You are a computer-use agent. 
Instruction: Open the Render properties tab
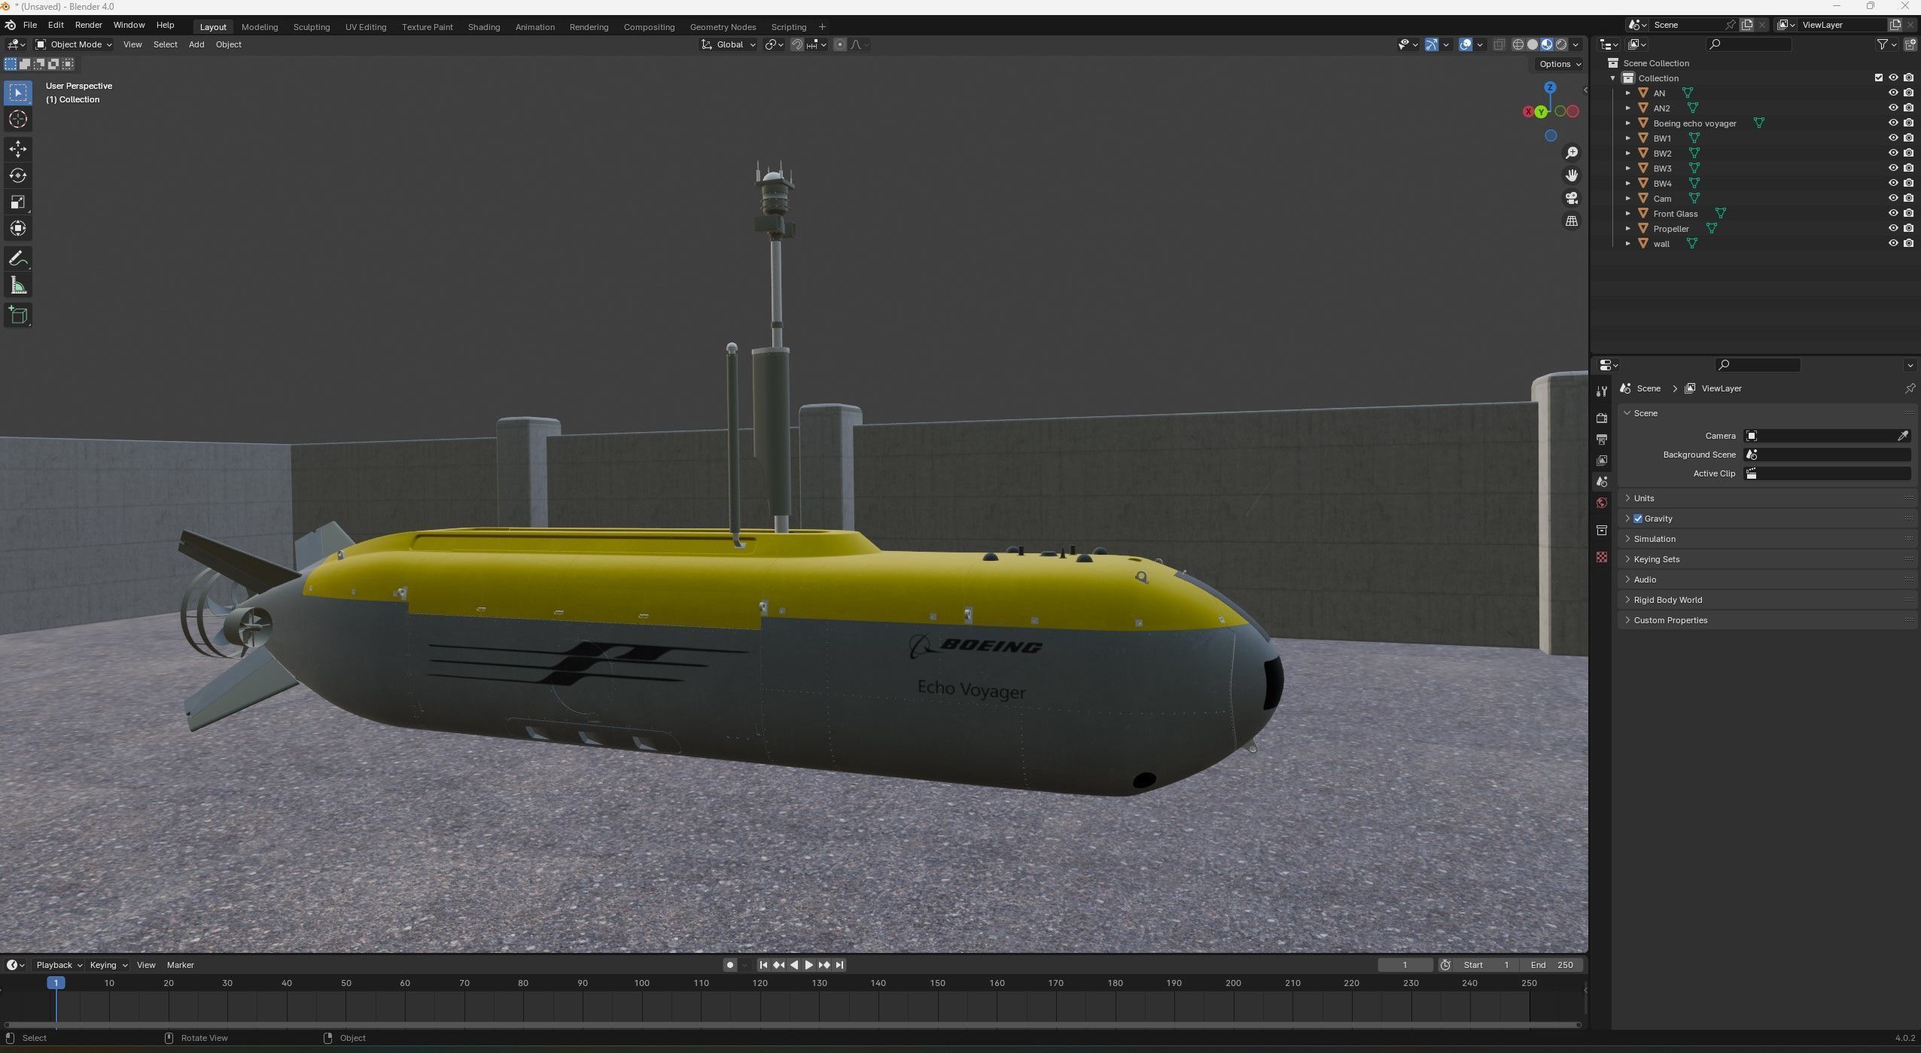1602,418
